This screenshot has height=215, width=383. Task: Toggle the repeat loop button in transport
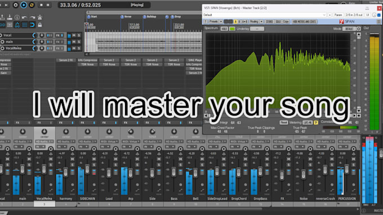pyautogui.click(x=32, y=5)
